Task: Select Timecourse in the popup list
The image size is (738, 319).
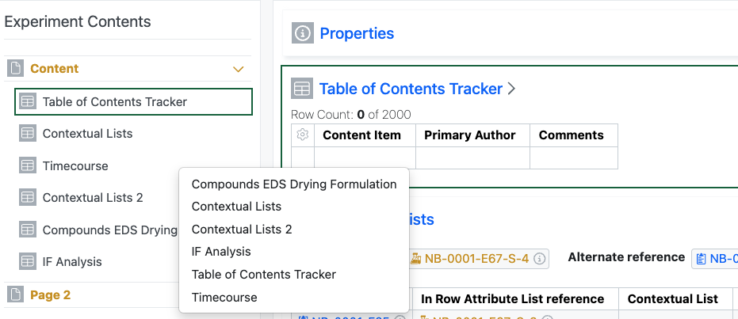Action: click(x=224, y=298)
